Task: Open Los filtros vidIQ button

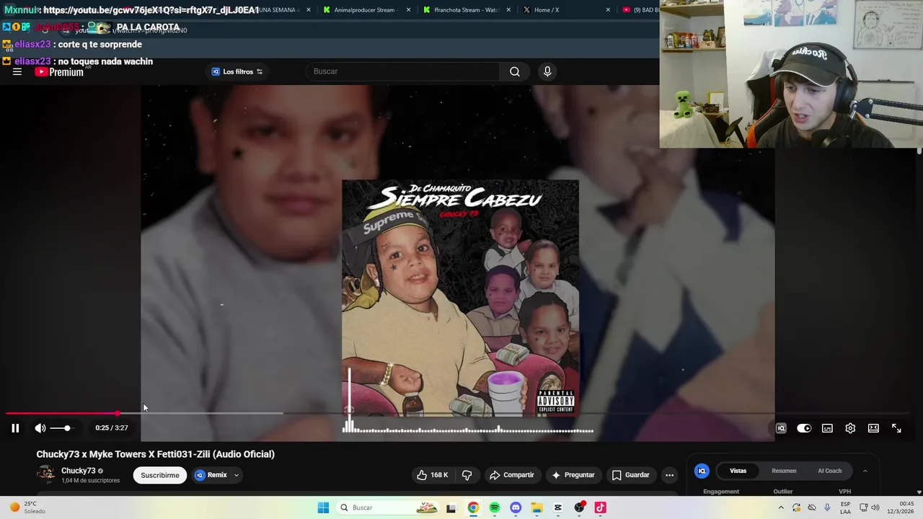Action: (237, 71)
